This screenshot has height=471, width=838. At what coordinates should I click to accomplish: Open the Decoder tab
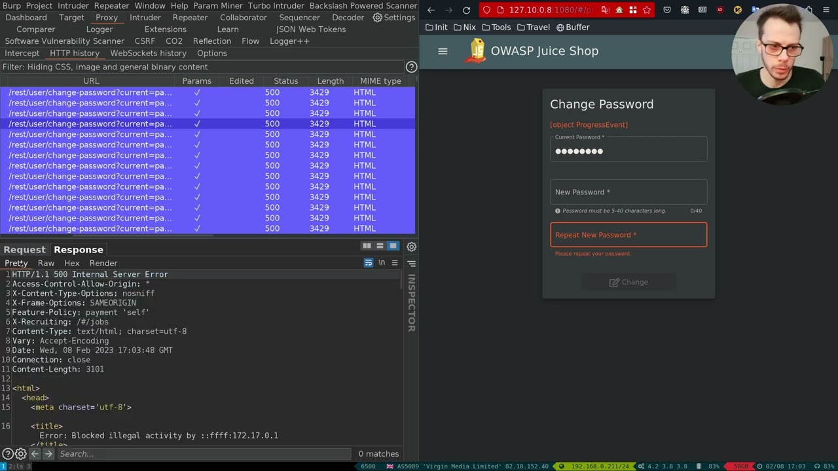point(348,18)
